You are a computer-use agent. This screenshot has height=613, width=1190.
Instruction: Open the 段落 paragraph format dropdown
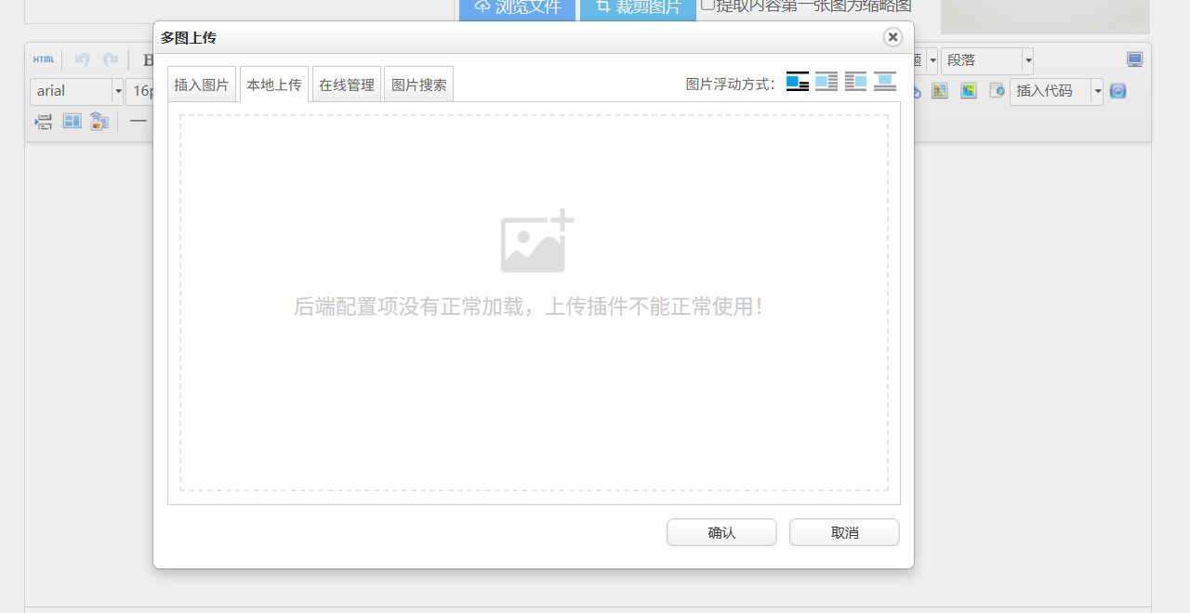[x=987, y=60]
